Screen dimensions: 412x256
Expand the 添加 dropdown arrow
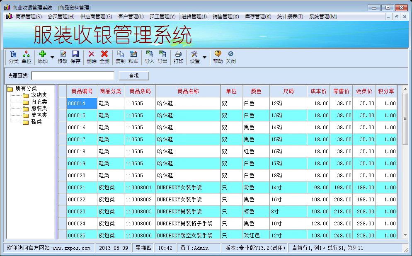(52, 58)
